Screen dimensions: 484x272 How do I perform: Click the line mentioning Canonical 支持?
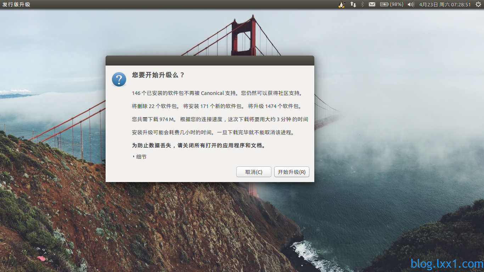click(217, 93)
